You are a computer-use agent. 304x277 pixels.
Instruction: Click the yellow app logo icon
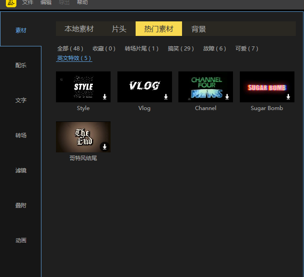11,3
